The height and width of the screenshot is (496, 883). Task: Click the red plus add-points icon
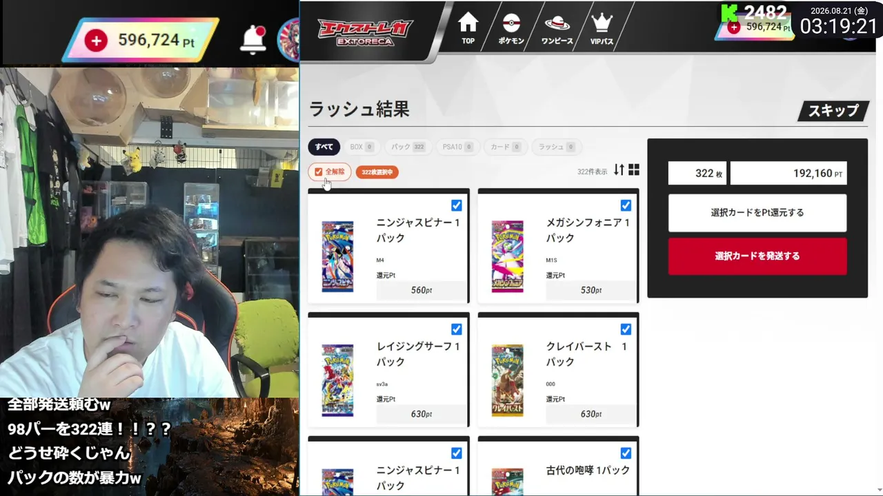click(x=96, y=41)
